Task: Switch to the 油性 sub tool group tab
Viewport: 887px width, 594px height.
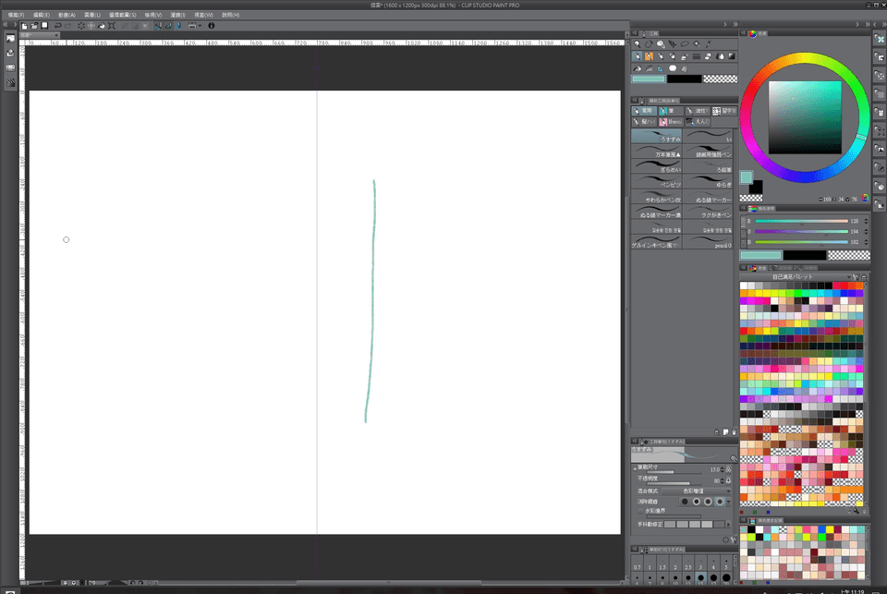Action: [699, 111]
